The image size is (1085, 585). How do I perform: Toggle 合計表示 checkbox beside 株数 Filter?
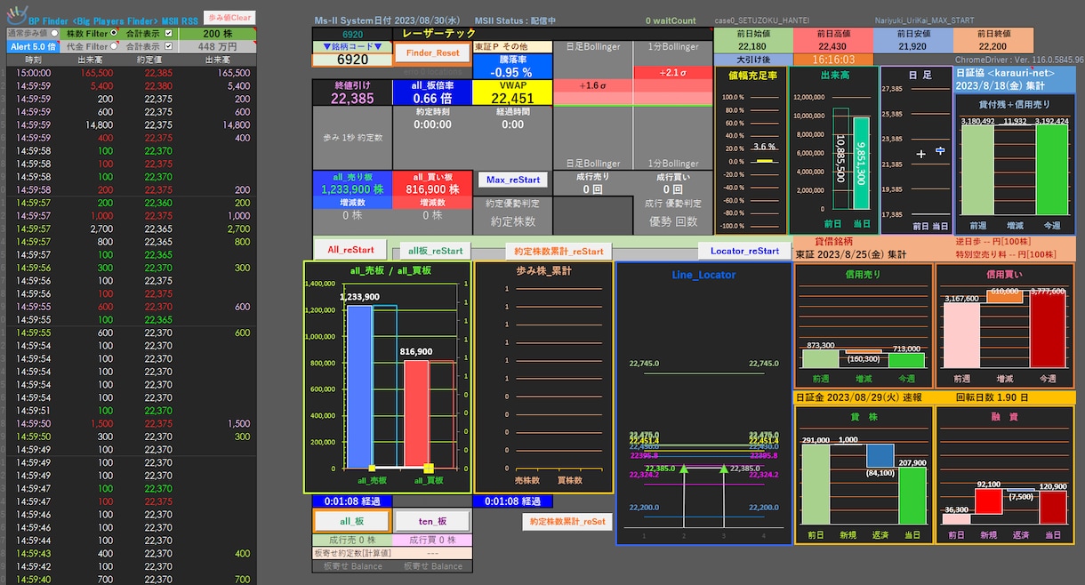[168, 33]
